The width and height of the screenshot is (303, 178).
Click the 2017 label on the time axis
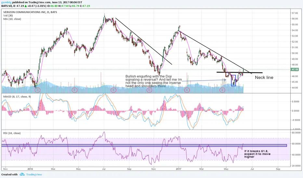pos(179,169)
